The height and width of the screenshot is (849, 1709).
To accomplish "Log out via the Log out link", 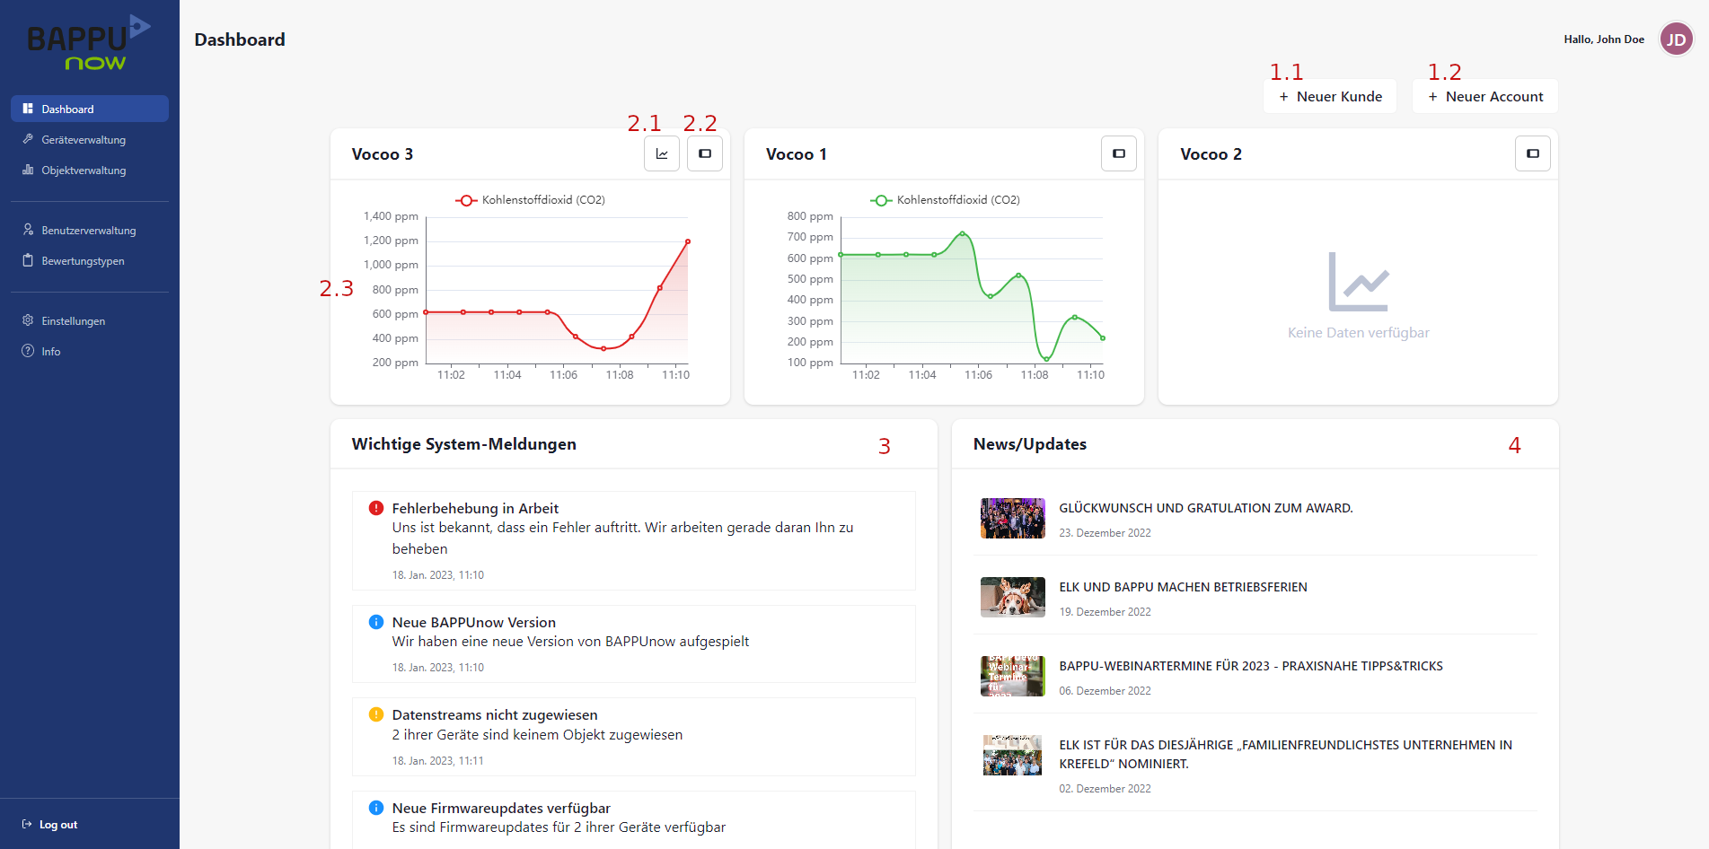I will tap(50, 825).
